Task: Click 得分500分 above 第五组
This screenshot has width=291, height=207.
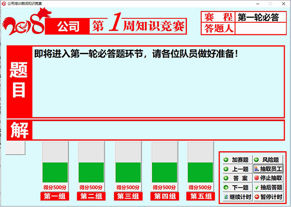Action: click(200, 188)
